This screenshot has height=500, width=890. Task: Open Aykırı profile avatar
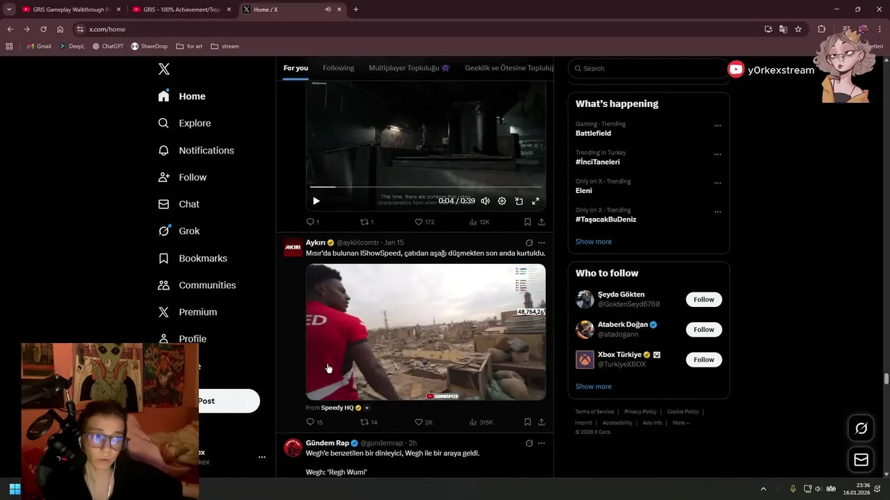coord(293,247)
